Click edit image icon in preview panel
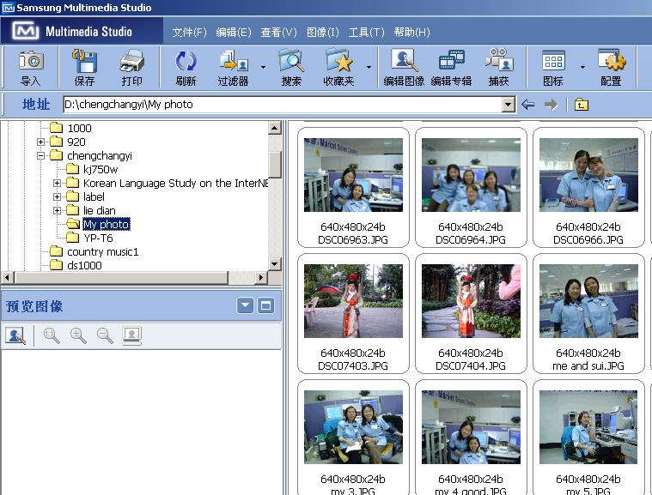 15,335
